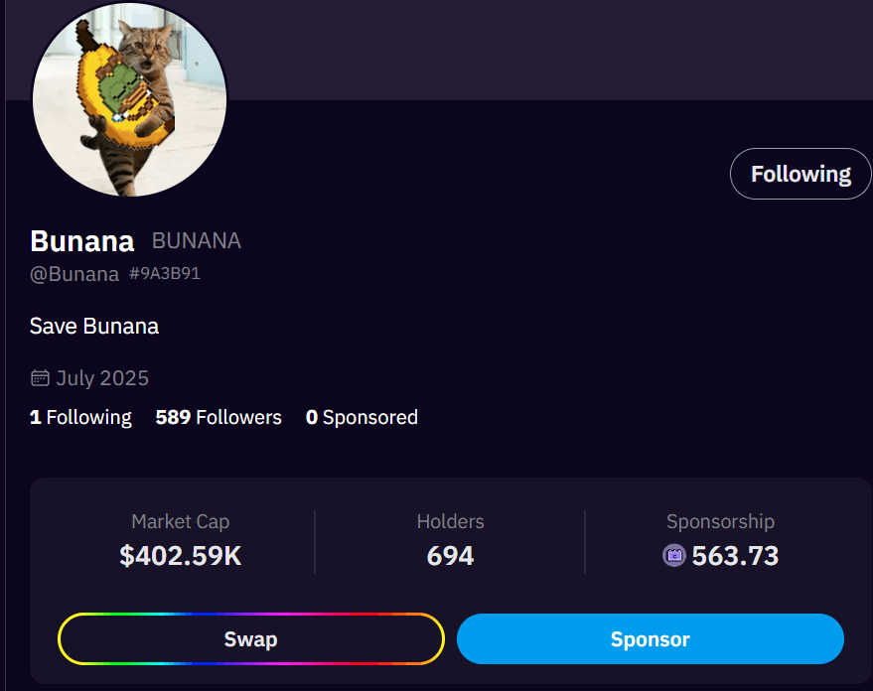The width and height of the screenshot is (873, 691).
Task: Click the Holders label
Action: point(450,521)
